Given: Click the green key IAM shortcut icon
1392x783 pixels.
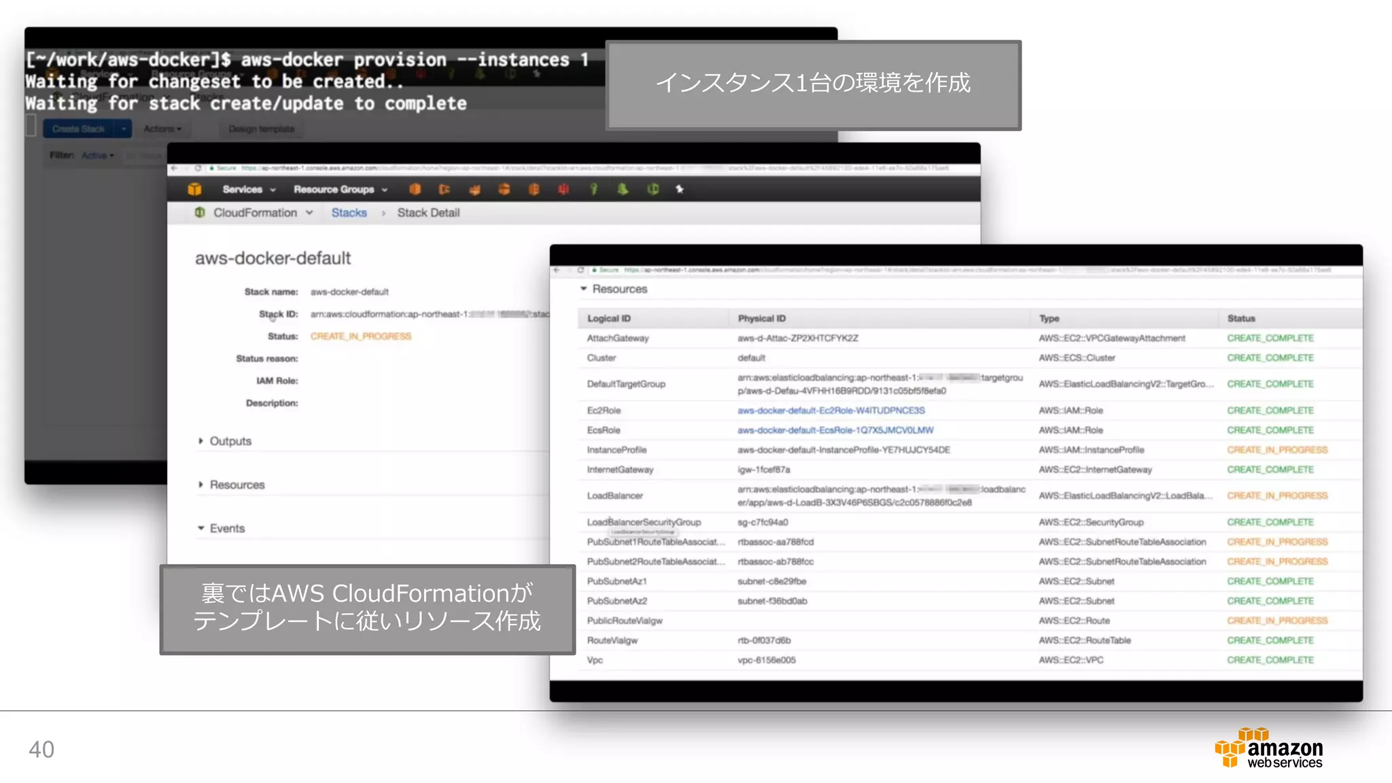Looking at the screenshot, I should [x=593, y=189].
